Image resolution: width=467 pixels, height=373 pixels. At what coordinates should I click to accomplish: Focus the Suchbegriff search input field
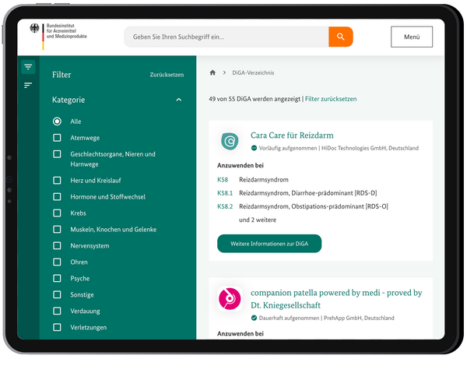coord(226,37)
